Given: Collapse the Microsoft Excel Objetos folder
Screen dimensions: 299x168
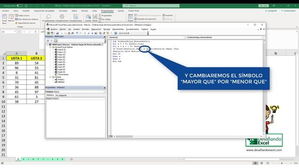Looking at the screenshot, I should 50,47.
